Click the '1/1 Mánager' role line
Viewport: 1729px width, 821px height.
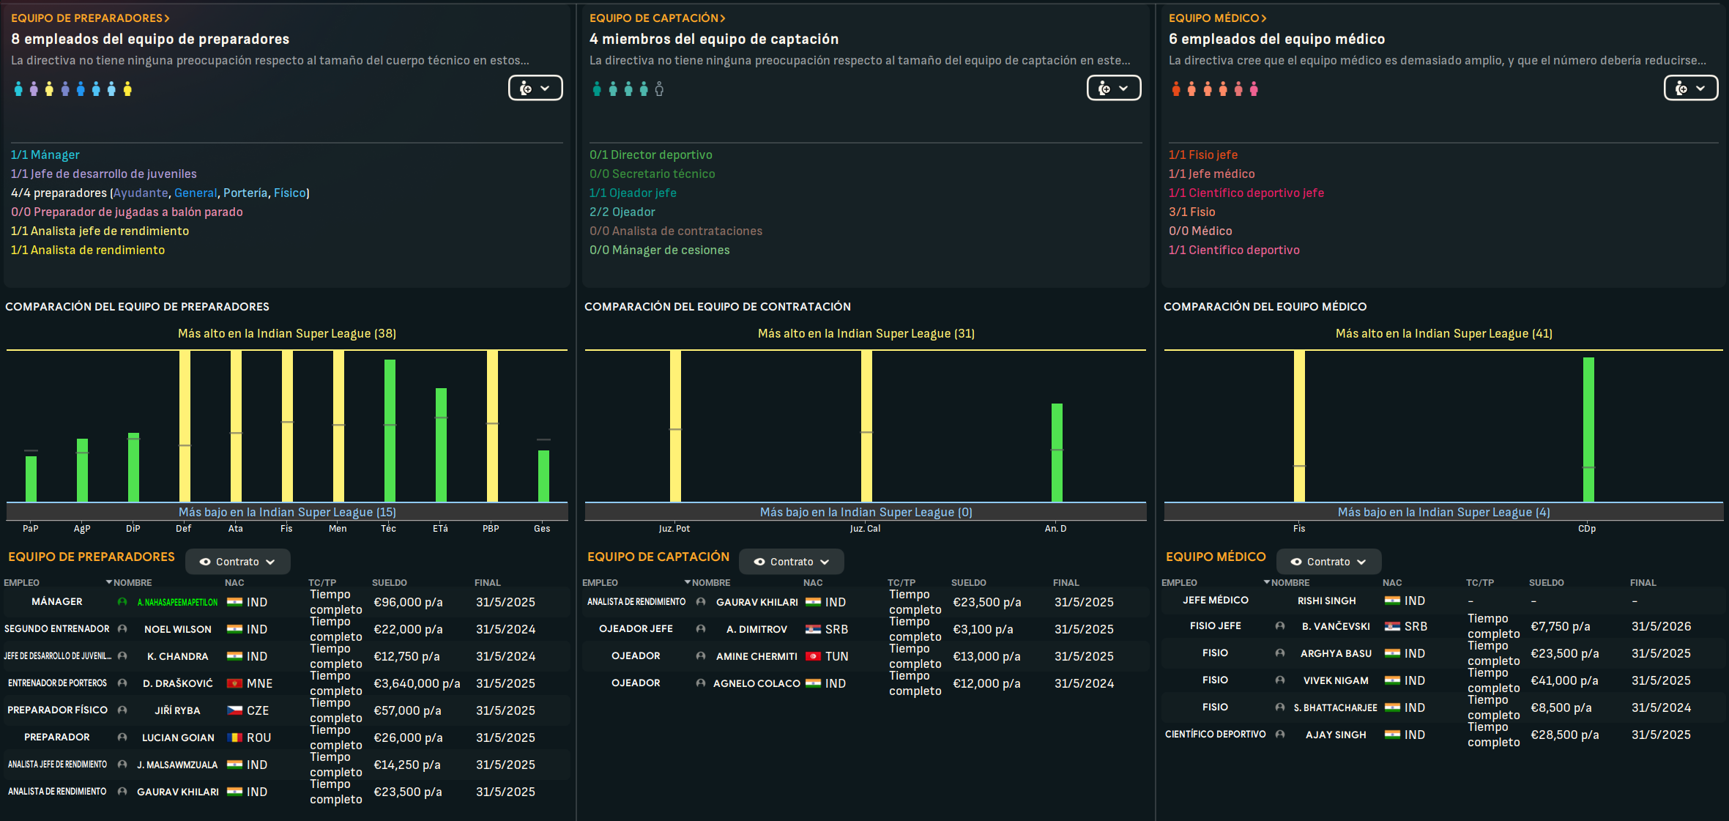tap(45, 155)
